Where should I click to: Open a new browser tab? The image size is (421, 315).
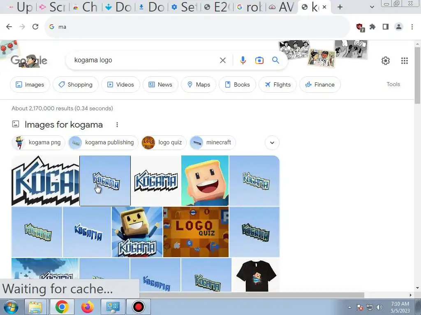click(340, 7)
